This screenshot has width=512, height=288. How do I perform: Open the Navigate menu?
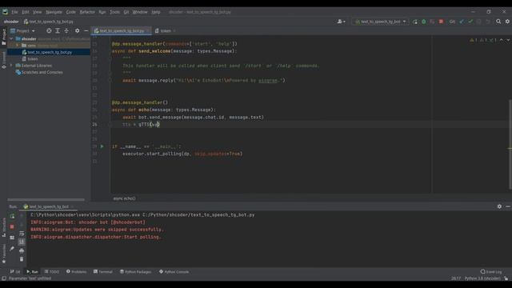[x=54, y=12]
